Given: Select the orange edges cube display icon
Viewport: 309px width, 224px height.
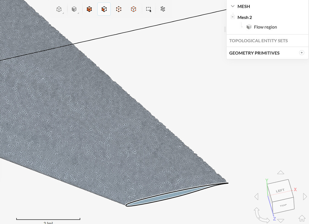Looking at the screenshot, I should [x=133, y=9].
